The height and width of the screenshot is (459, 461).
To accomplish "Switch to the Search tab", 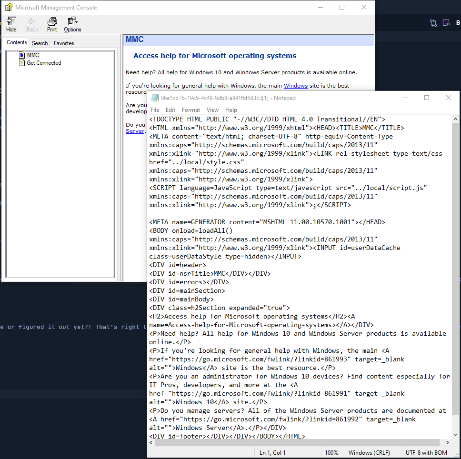I will pyautogui.click(x=40, y=43).
